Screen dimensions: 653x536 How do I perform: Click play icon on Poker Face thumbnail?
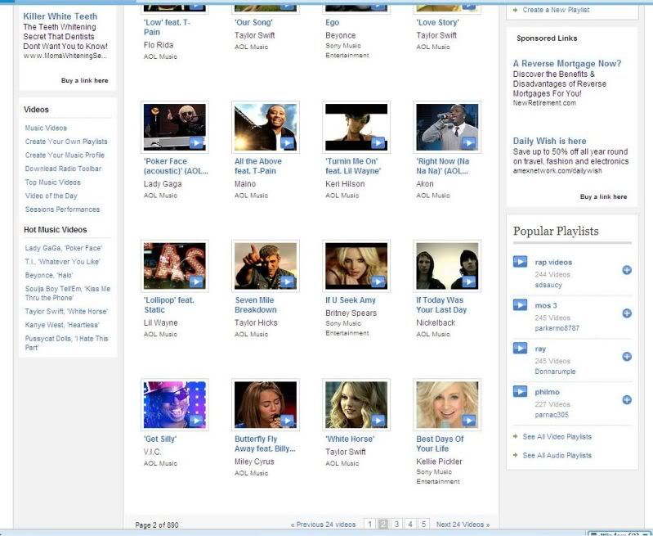point(196,142)
